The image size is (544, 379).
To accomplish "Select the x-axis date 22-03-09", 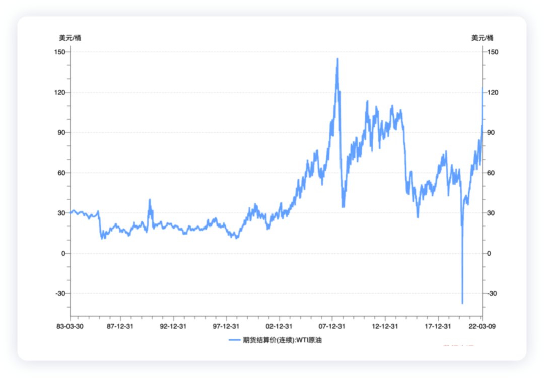I will point(482,326).
